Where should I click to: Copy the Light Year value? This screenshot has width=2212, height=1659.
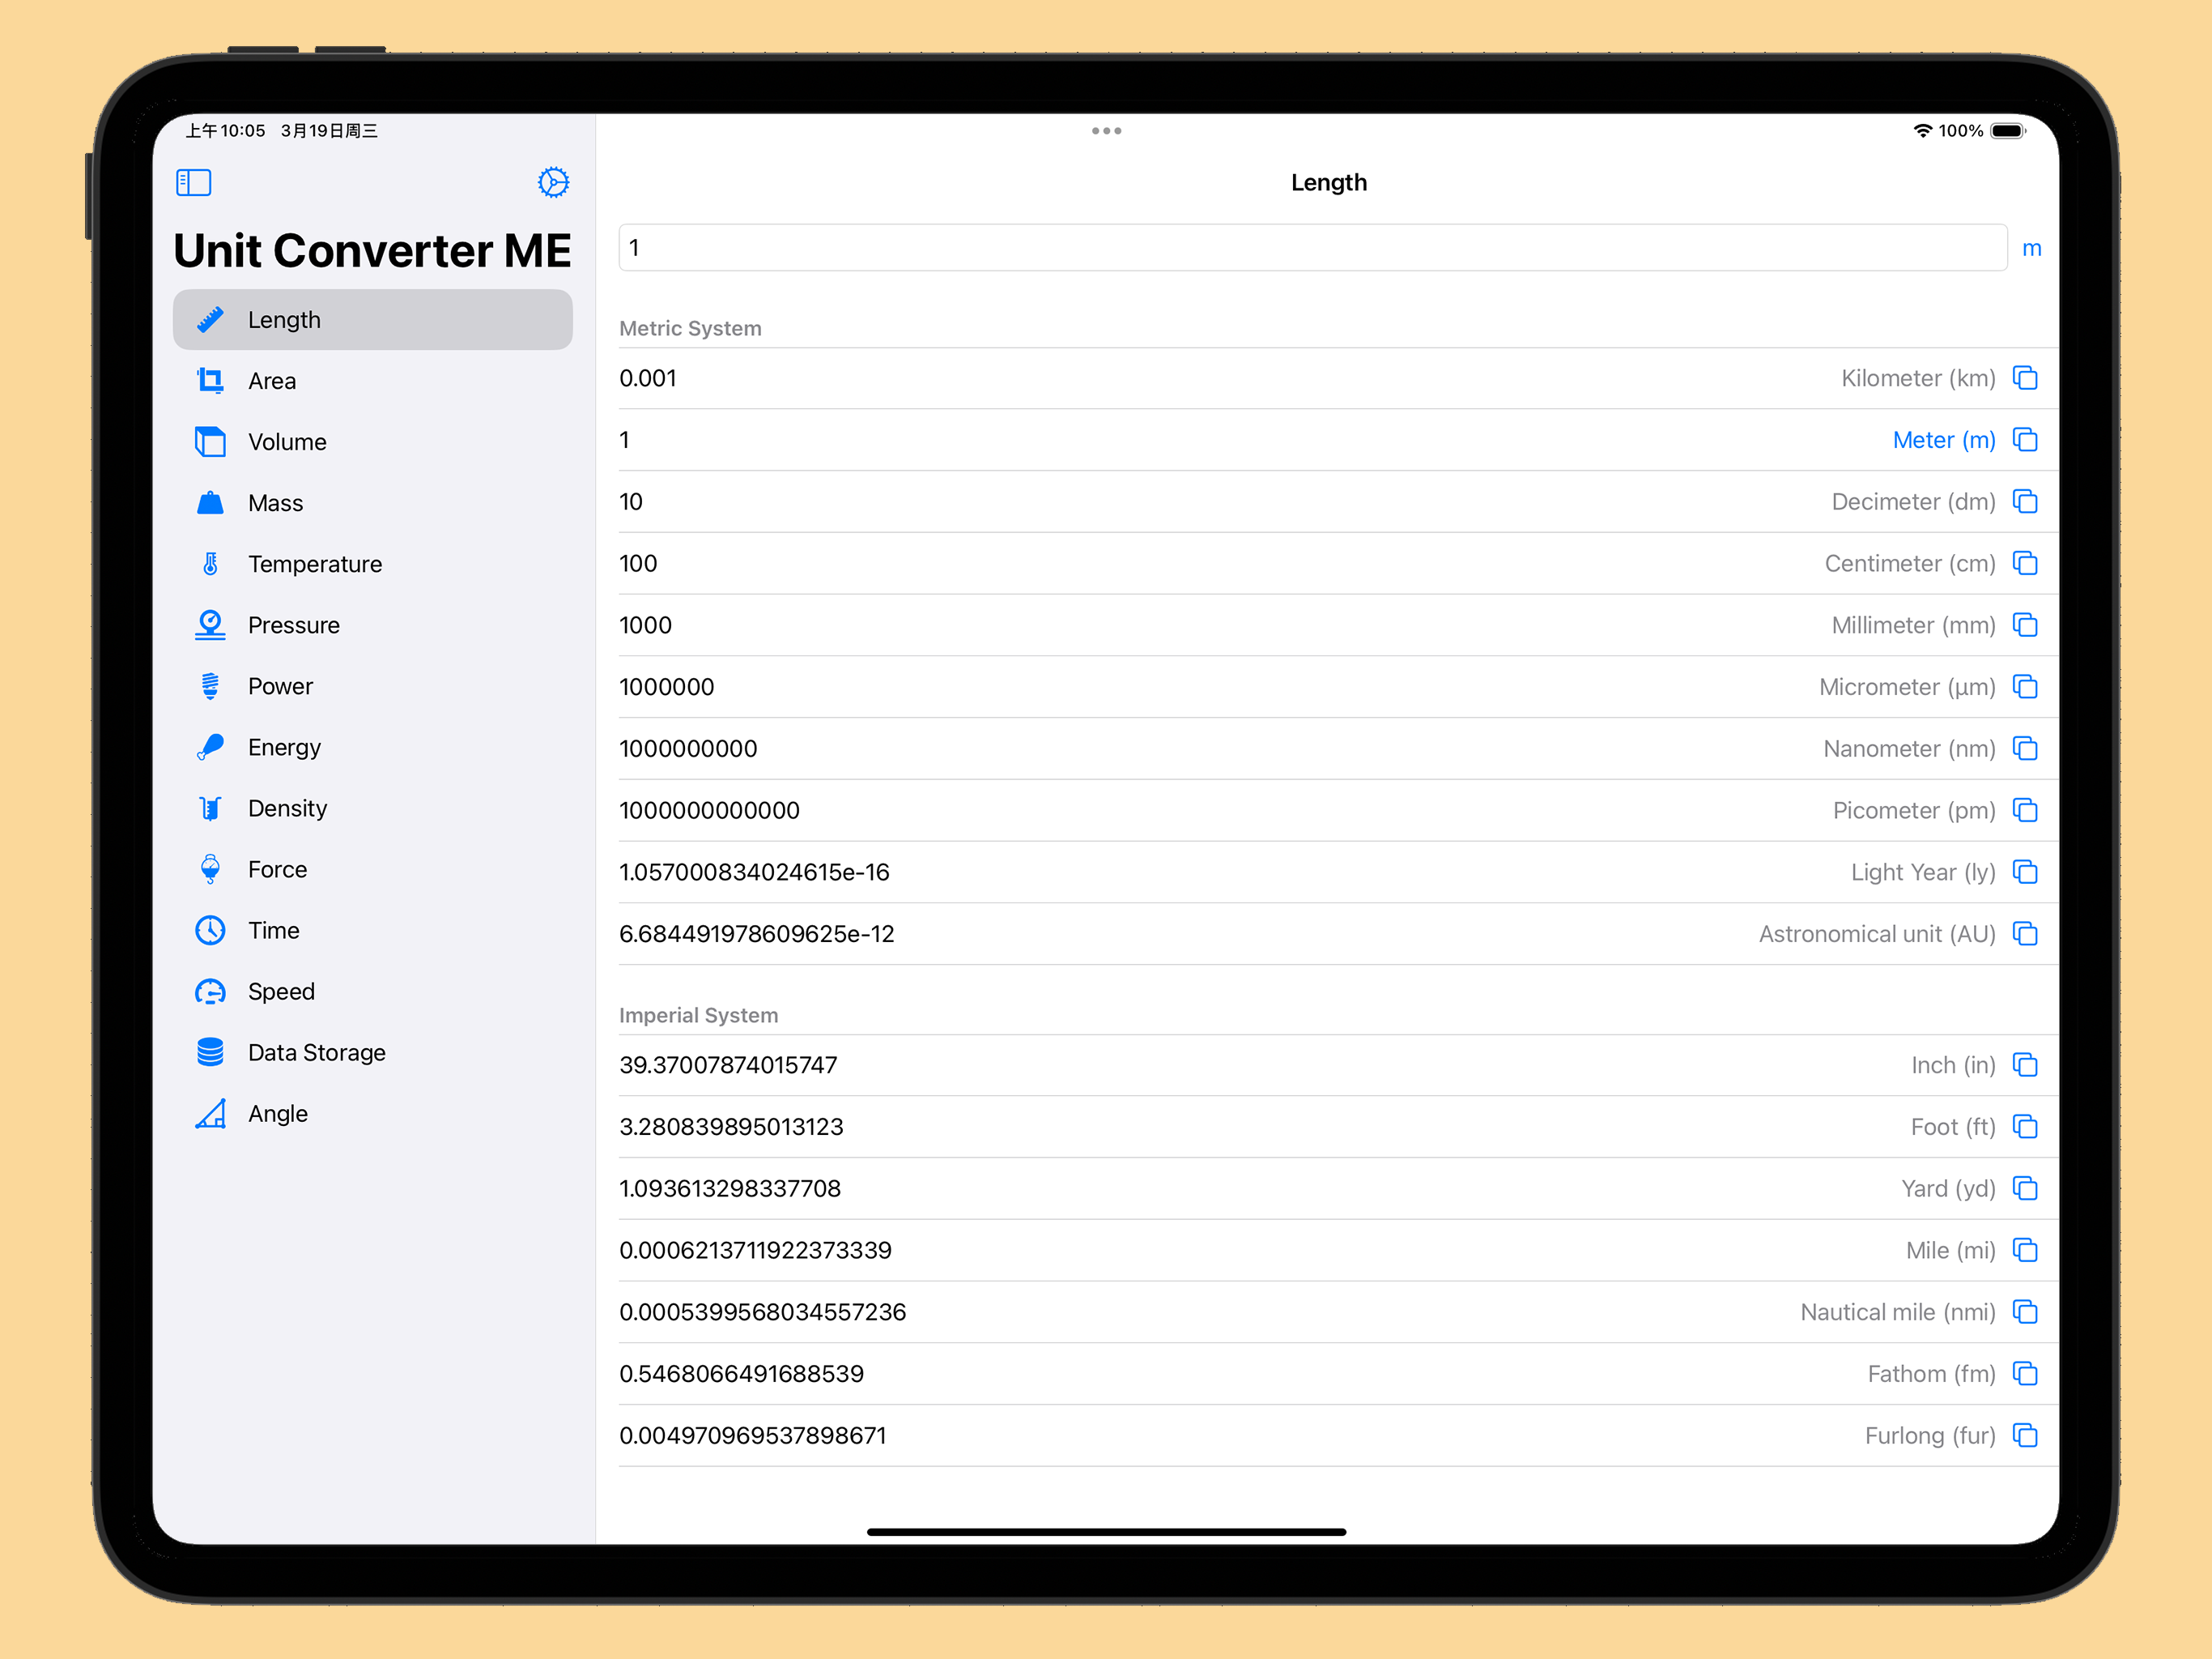pos(2024,872)
